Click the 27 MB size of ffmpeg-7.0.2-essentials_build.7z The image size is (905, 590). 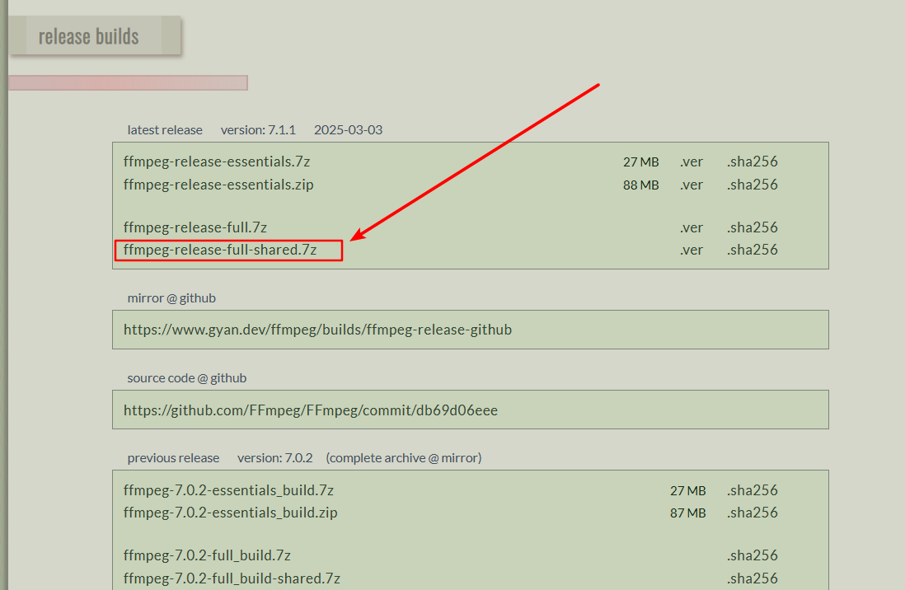pos(688,490)
